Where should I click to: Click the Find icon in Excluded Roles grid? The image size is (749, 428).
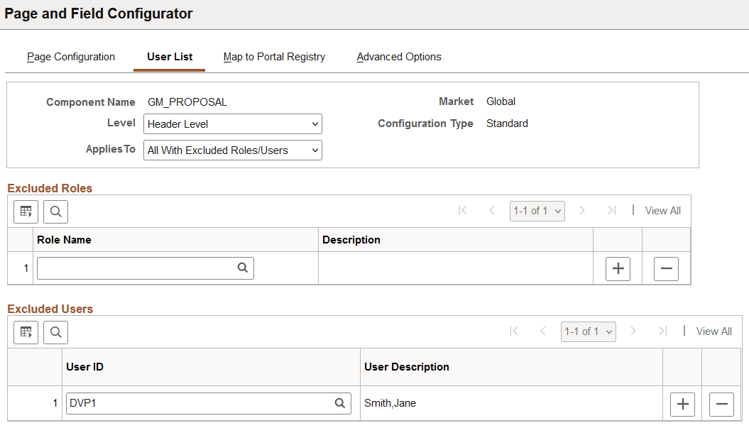pos(55,211)
